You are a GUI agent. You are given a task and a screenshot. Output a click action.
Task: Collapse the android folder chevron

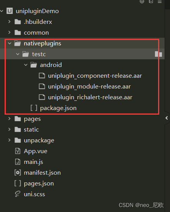[26, 65]
